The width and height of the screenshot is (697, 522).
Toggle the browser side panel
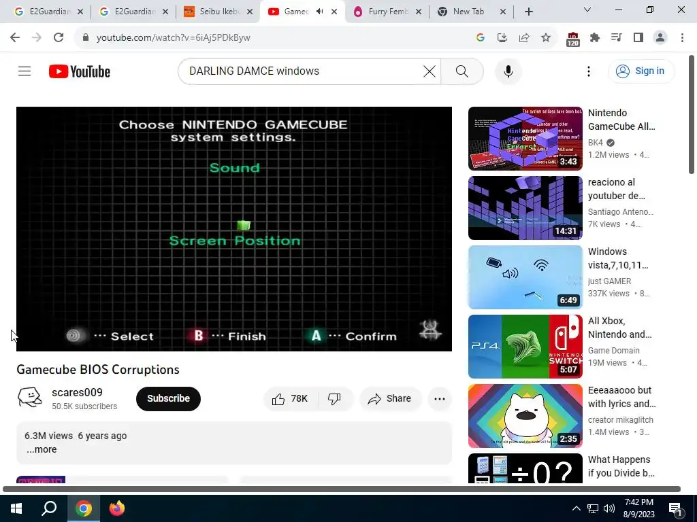tap(638, 38)
